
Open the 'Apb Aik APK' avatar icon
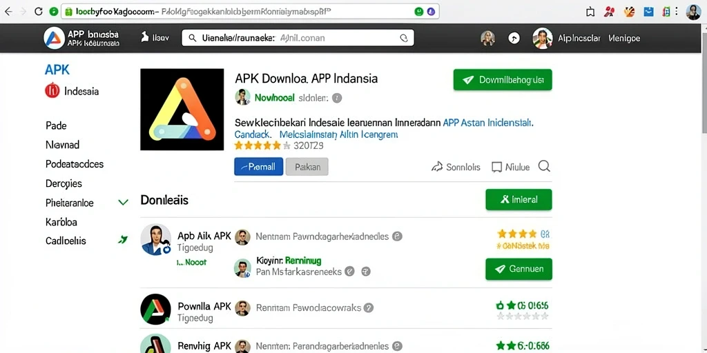[x=155, y=239]
